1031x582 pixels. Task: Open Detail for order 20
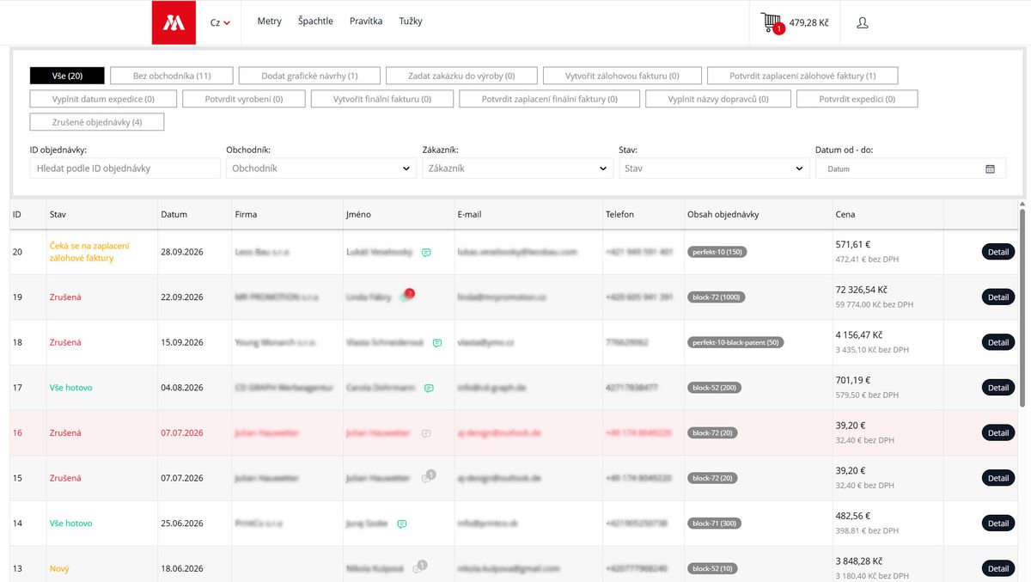coord(998,252)
